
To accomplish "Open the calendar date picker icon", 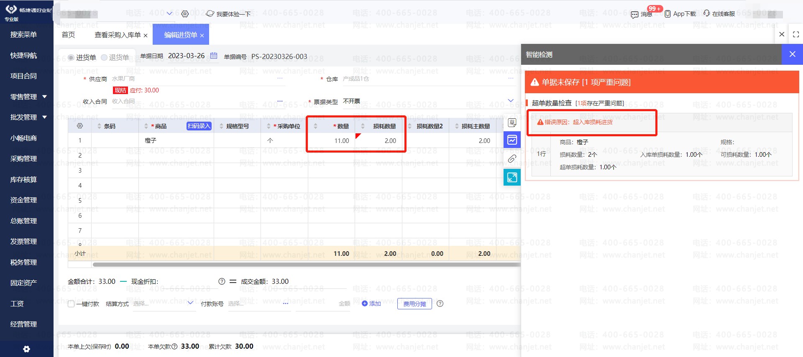I will click(x=214, y=56).
